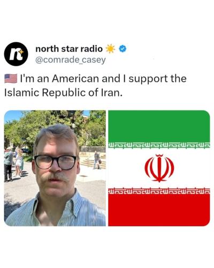The image size is (214, 268).
Task: Click the sun emoji beside the display name
Action: point(111,49)
